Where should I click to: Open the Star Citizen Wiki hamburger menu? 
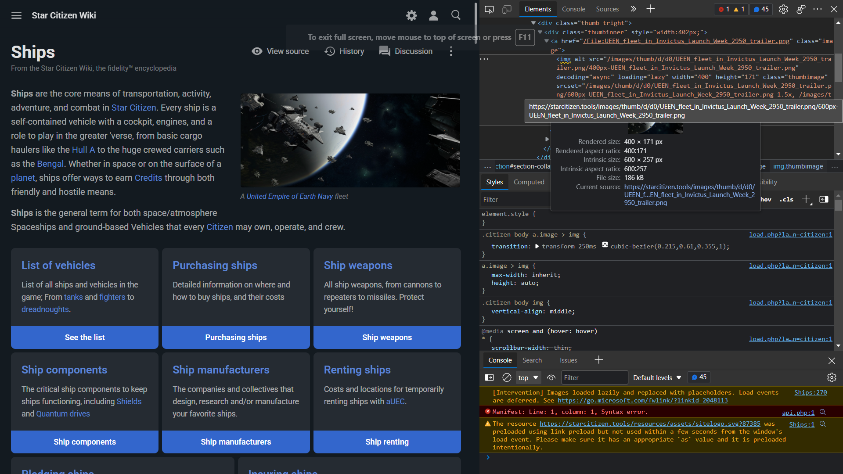point(16,15)
